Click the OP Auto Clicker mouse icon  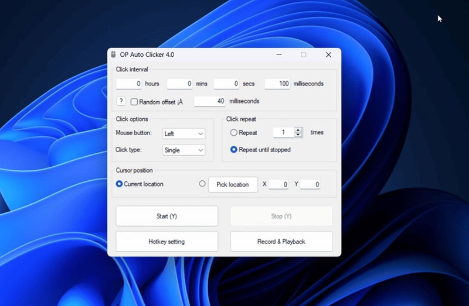(113, 54)
